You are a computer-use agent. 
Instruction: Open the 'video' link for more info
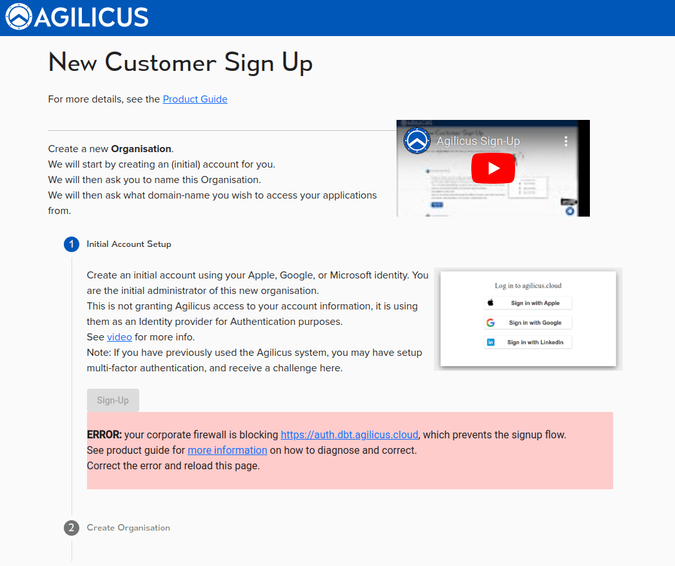pyautogui.click(x=119, y=337)
